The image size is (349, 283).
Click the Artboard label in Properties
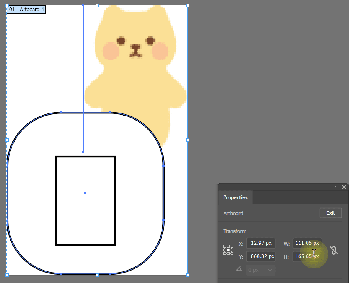click(233, 213)
